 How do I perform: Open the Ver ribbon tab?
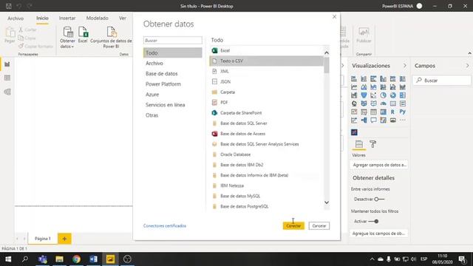tap(123, 18)
